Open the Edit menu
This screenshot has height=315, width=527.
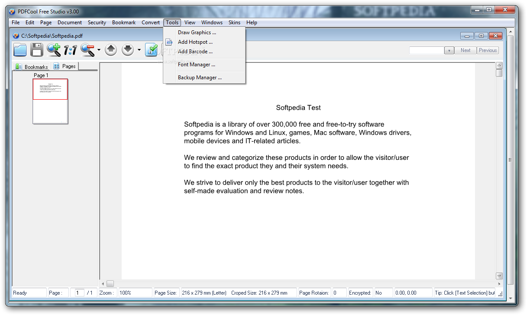click(30, 23)
